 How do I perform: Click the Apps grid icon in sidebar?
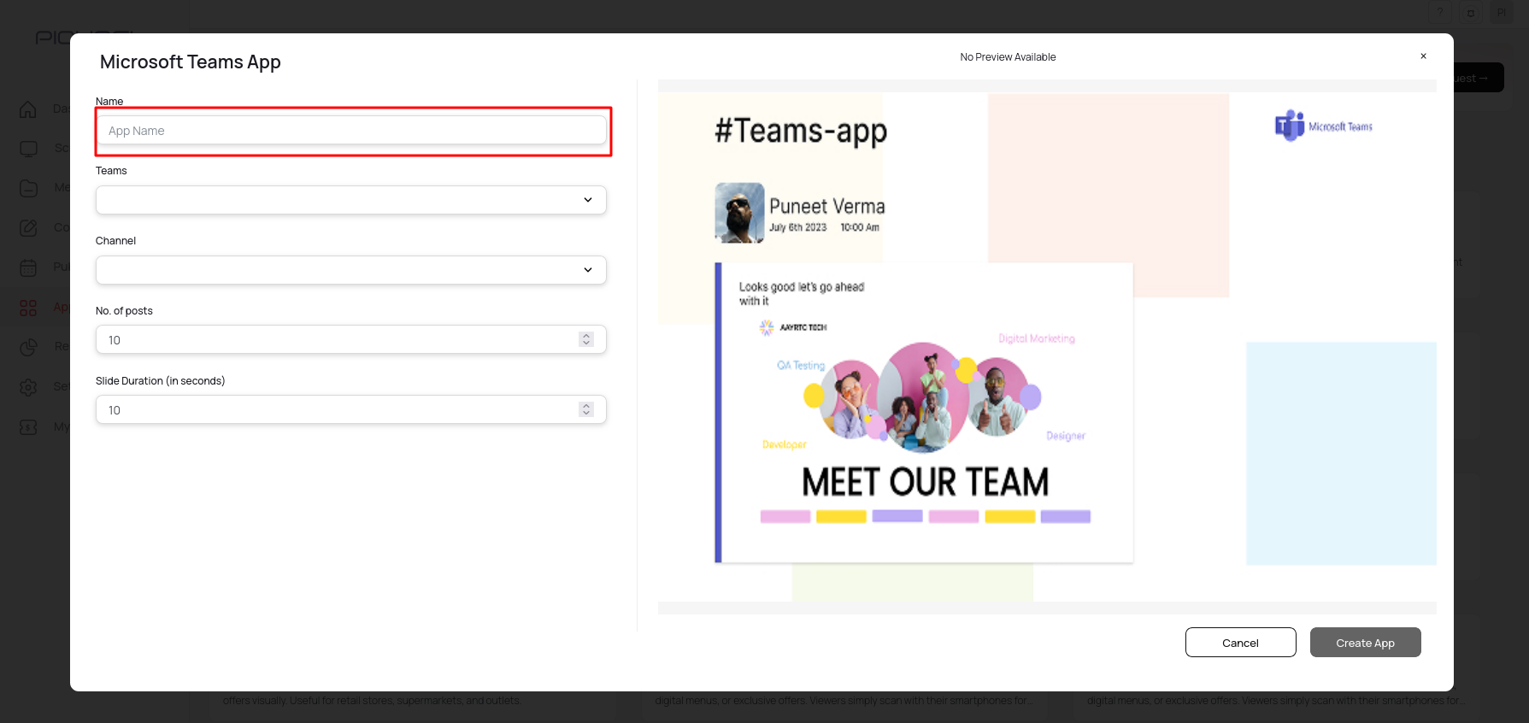(x=28, y=308)
